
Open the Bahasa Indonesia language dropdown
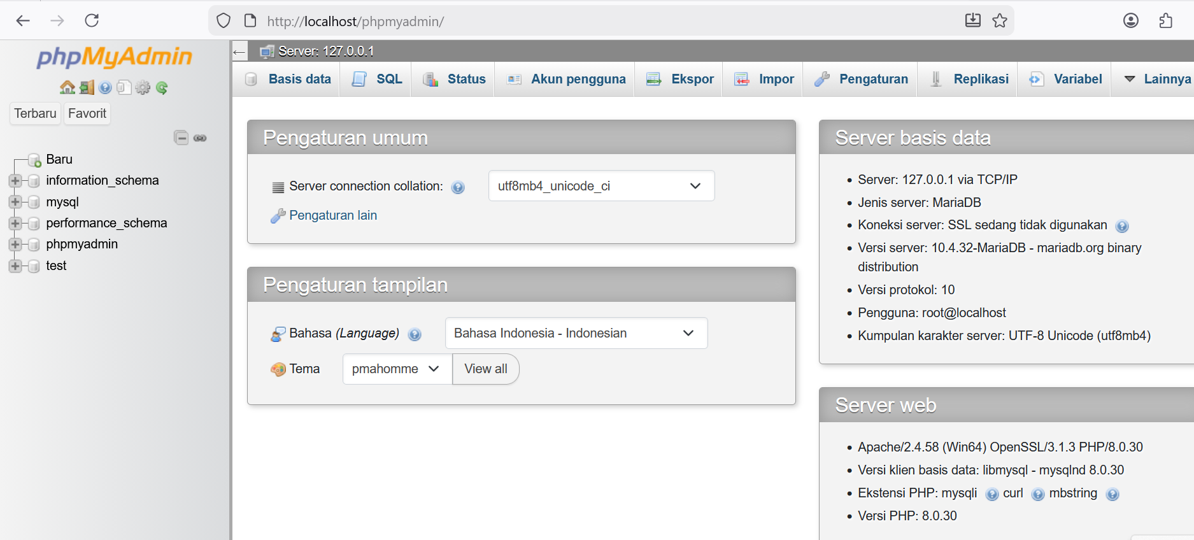(x=576, y=333)
